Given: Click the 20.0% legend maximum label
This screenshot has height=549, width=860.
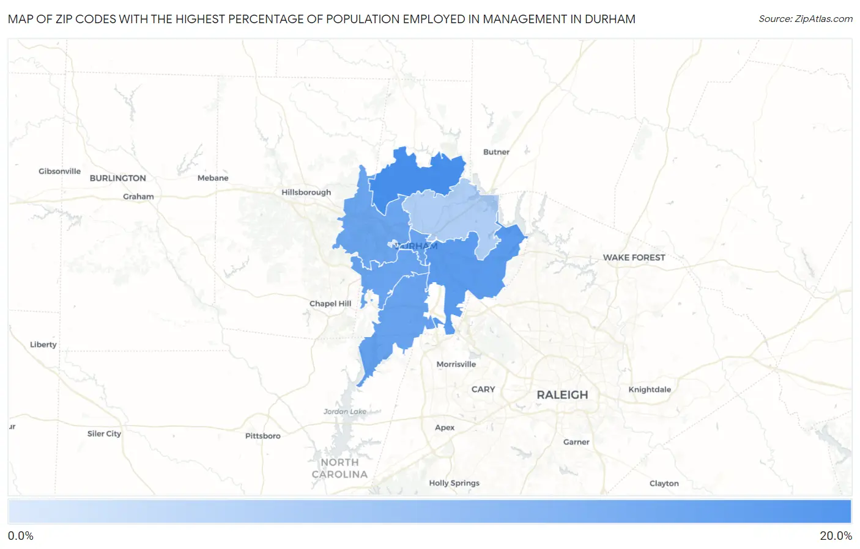Looking at the screenshot, I should coord(836,536).
